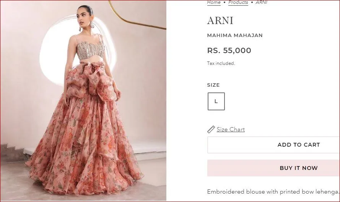Go to Home breadcrumb link
The image size is (340, 202).
pyautogui.click(x=214, y=2)
